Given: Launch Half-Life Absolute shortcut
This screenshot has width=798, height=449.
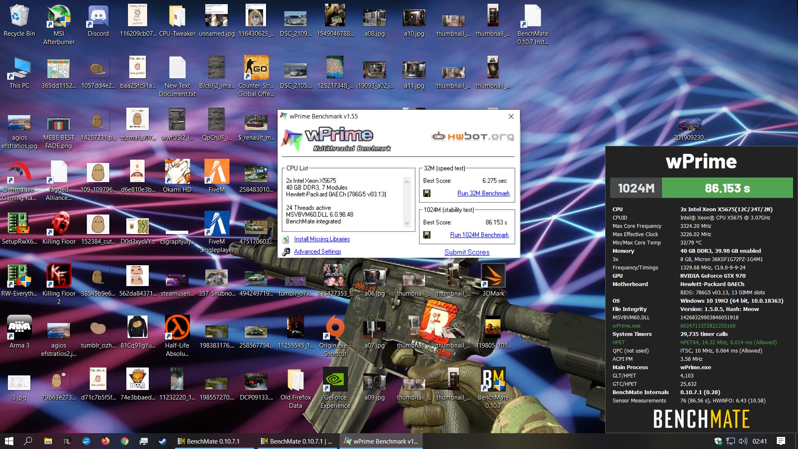Looking at the screenshot, I should [177, 337].
